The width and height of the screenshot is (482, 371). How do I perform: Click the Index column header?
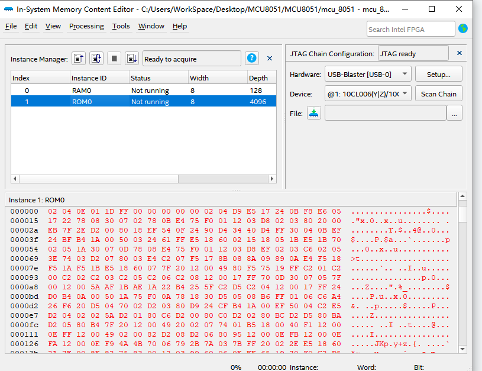pos(41,78)
